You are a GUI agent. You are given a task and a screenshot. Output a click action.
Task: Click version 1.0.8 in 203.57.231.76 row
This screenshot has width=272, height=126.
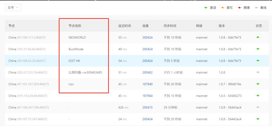(222, 72)
